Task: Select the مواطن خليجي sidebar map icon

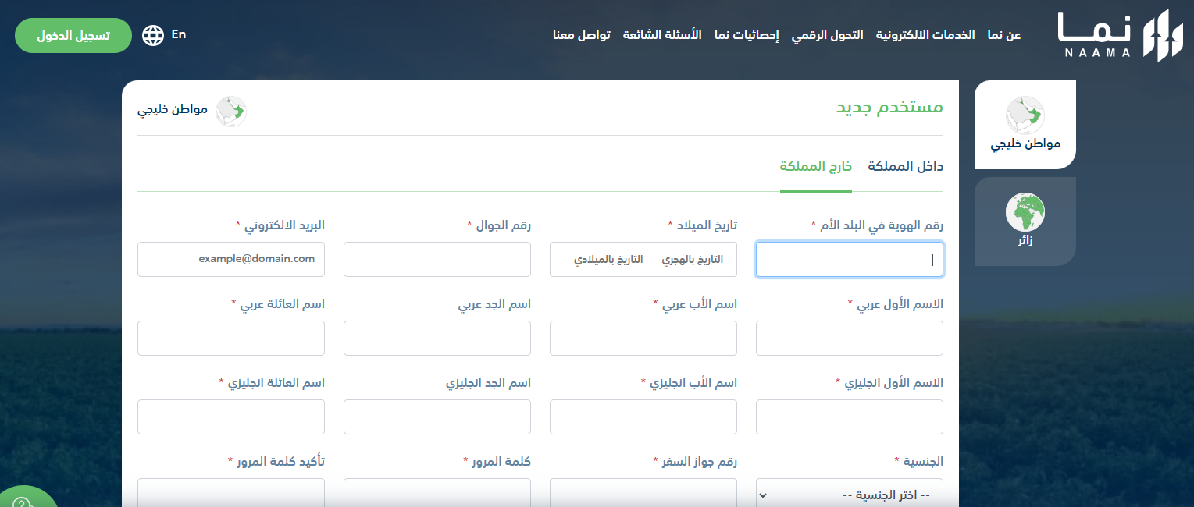Action: tap(1025, 115)
